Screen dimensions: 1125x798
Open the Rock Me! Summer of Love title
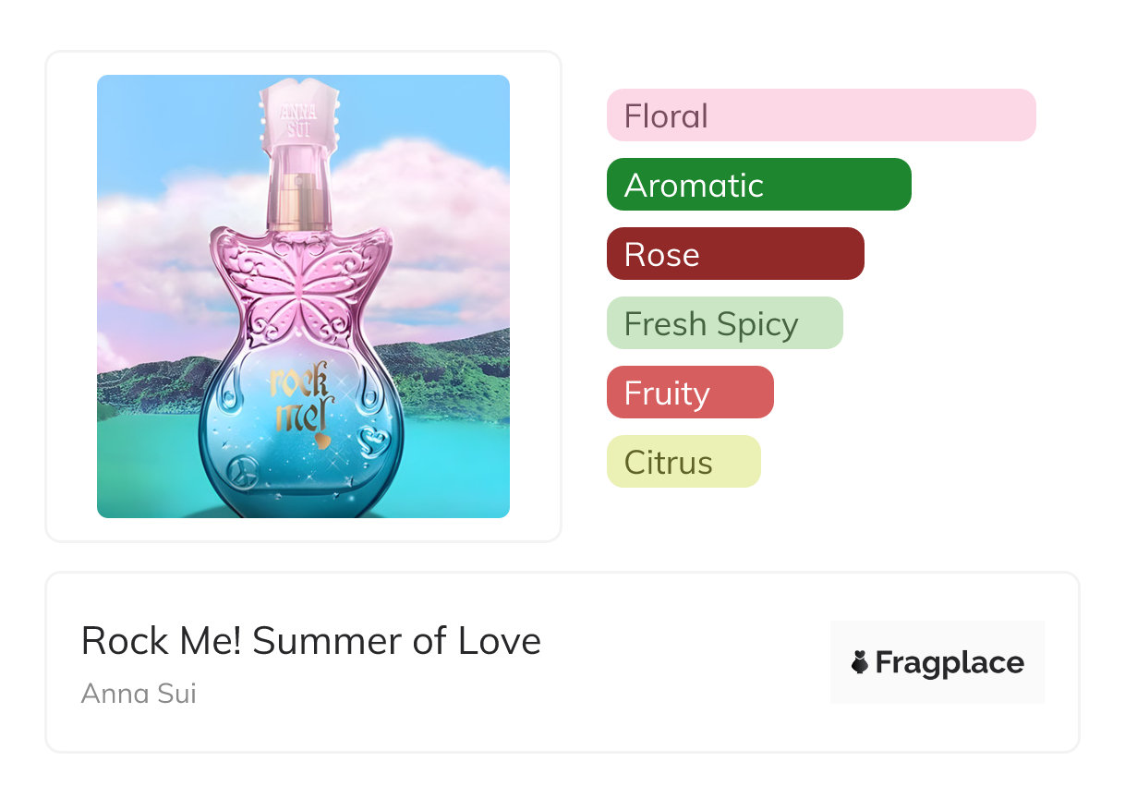pyautogui.click(x=310, y=640)
